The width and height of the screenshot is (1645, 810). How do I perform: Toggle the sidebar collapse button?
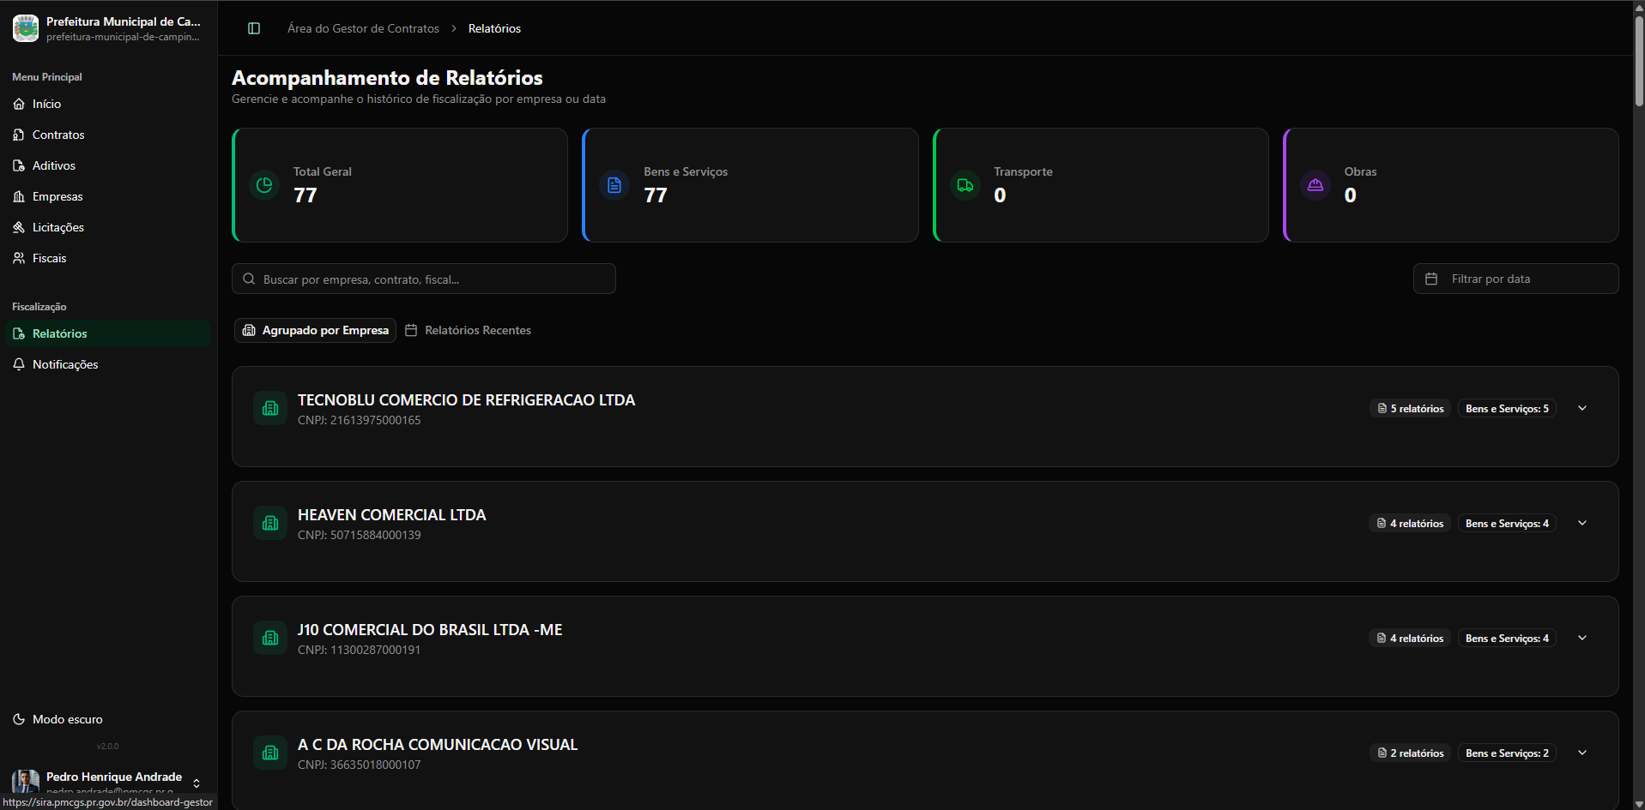click(x=254, y=28)
